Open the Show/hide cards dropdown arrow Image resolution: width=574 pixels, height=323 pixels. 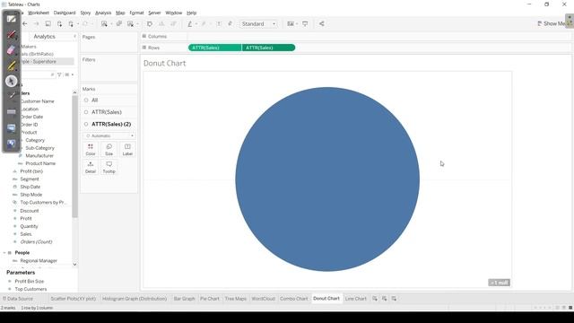297,24
